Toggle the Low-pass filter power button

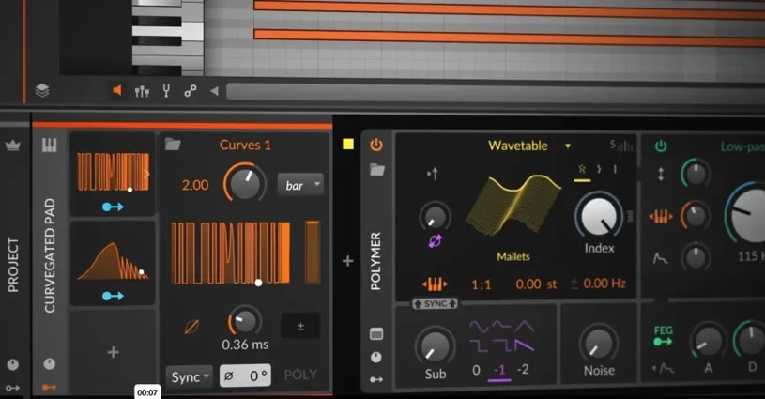661,146
